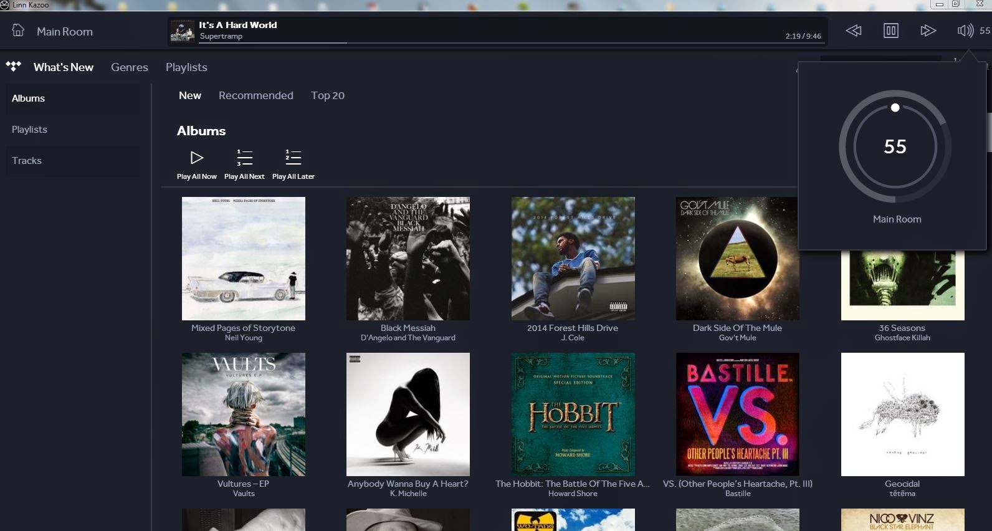
Task: Click the K. Michelle artist name
Action: 408,494
